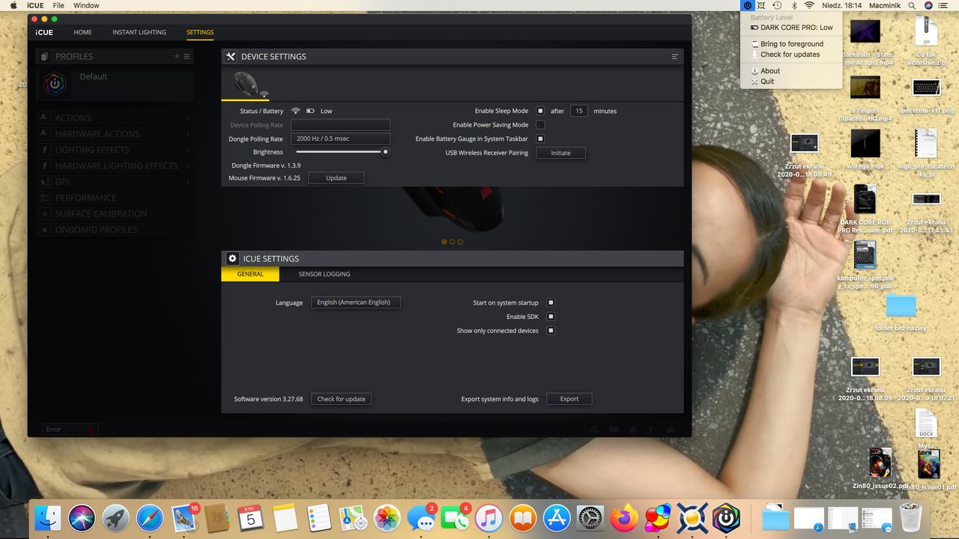Select the GENERAL settings tab
This screenshot has width=959, height=539.
[250, 274]
